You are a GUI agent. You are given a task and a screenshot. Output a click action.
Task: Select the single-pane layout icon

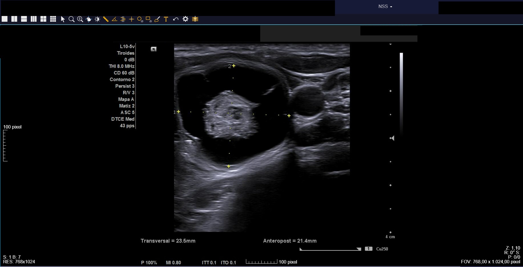5,19
